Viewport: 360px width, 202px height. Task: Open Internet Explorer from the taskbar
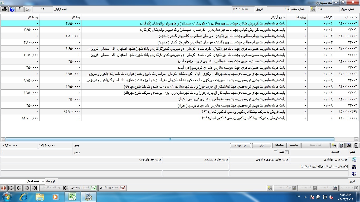coord(24,197)
